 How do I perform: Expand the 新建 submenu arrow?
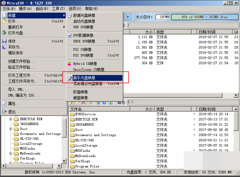64,15
